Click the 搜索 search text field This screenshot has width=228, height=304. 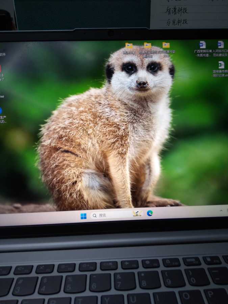coord(111,215)
